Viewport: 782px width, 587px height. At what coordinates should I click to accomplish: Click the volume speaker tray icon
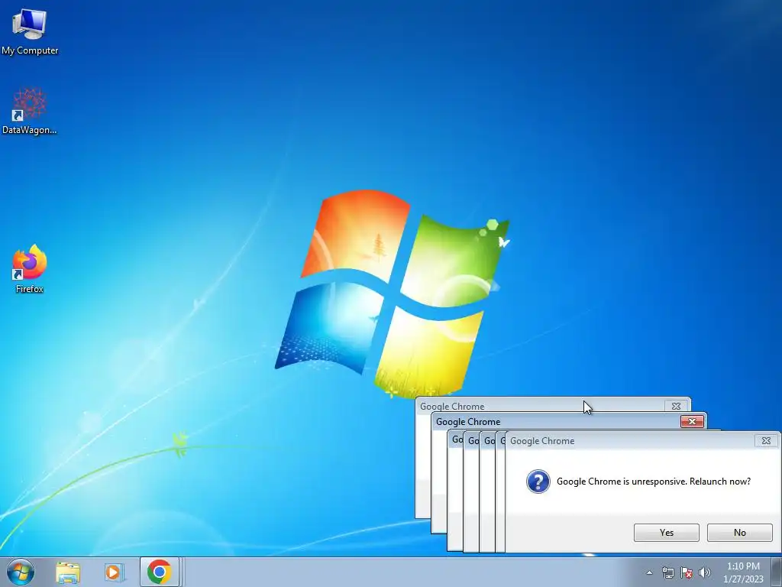pyautogui.click(x=705, y=572)
